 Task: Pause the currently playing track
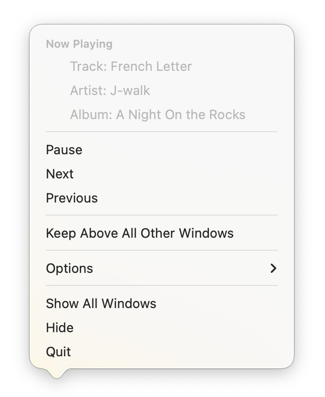[64, 150]
